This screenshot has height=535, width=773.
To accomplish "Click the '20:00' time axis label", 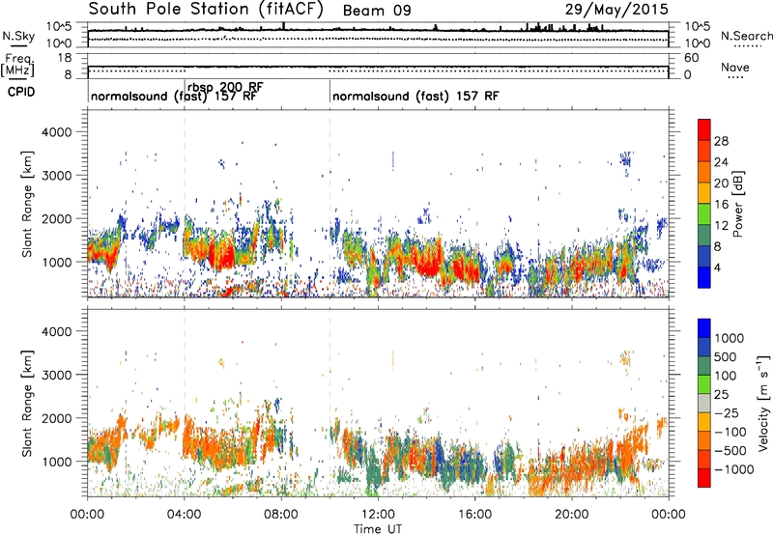I will [571, 515].
